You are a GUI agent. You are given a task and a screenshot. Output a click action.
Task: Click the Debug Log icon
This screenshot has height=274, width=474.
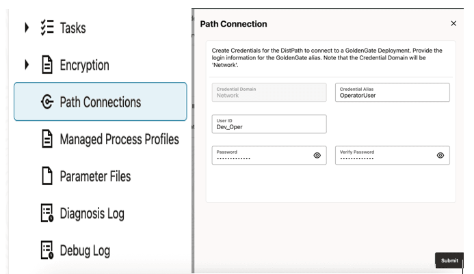[47, 250]
